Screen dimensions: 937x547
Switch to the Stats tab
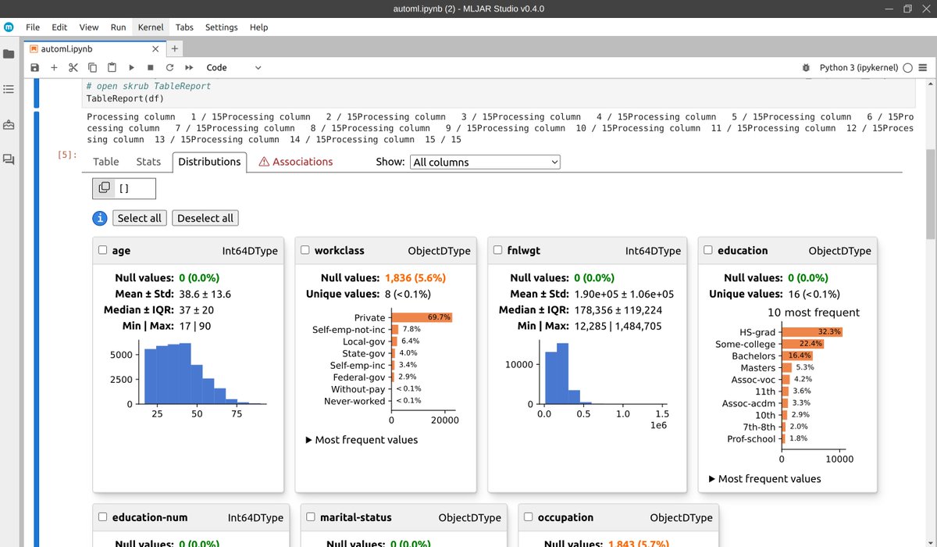point(148,162)
